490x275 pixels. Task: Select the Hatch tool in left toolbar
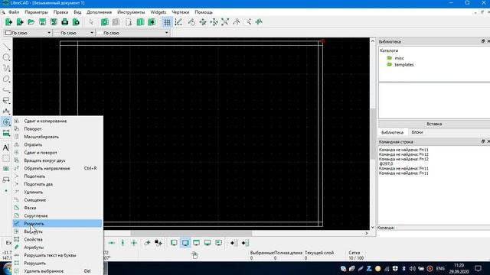point(6,158)
